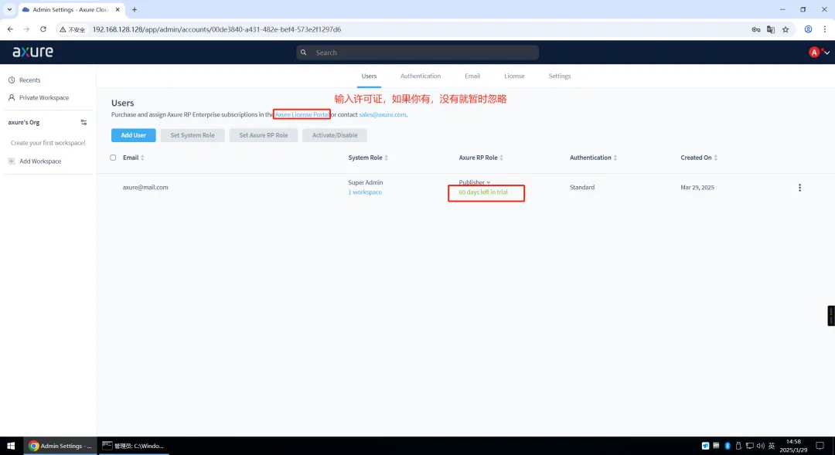835x455 pixels.
Task: Click the browser forward arrow
Action: click(x=26, y=29)
